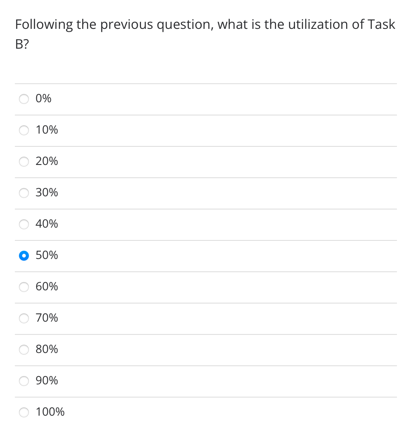This screenshot has height=433, width=406.
Task: Select the 80% radio button
Action: (x=24, y=350)
